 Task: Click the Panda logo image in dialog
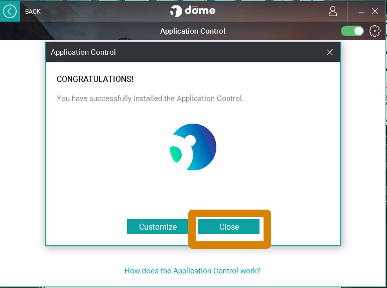[193, 147]
